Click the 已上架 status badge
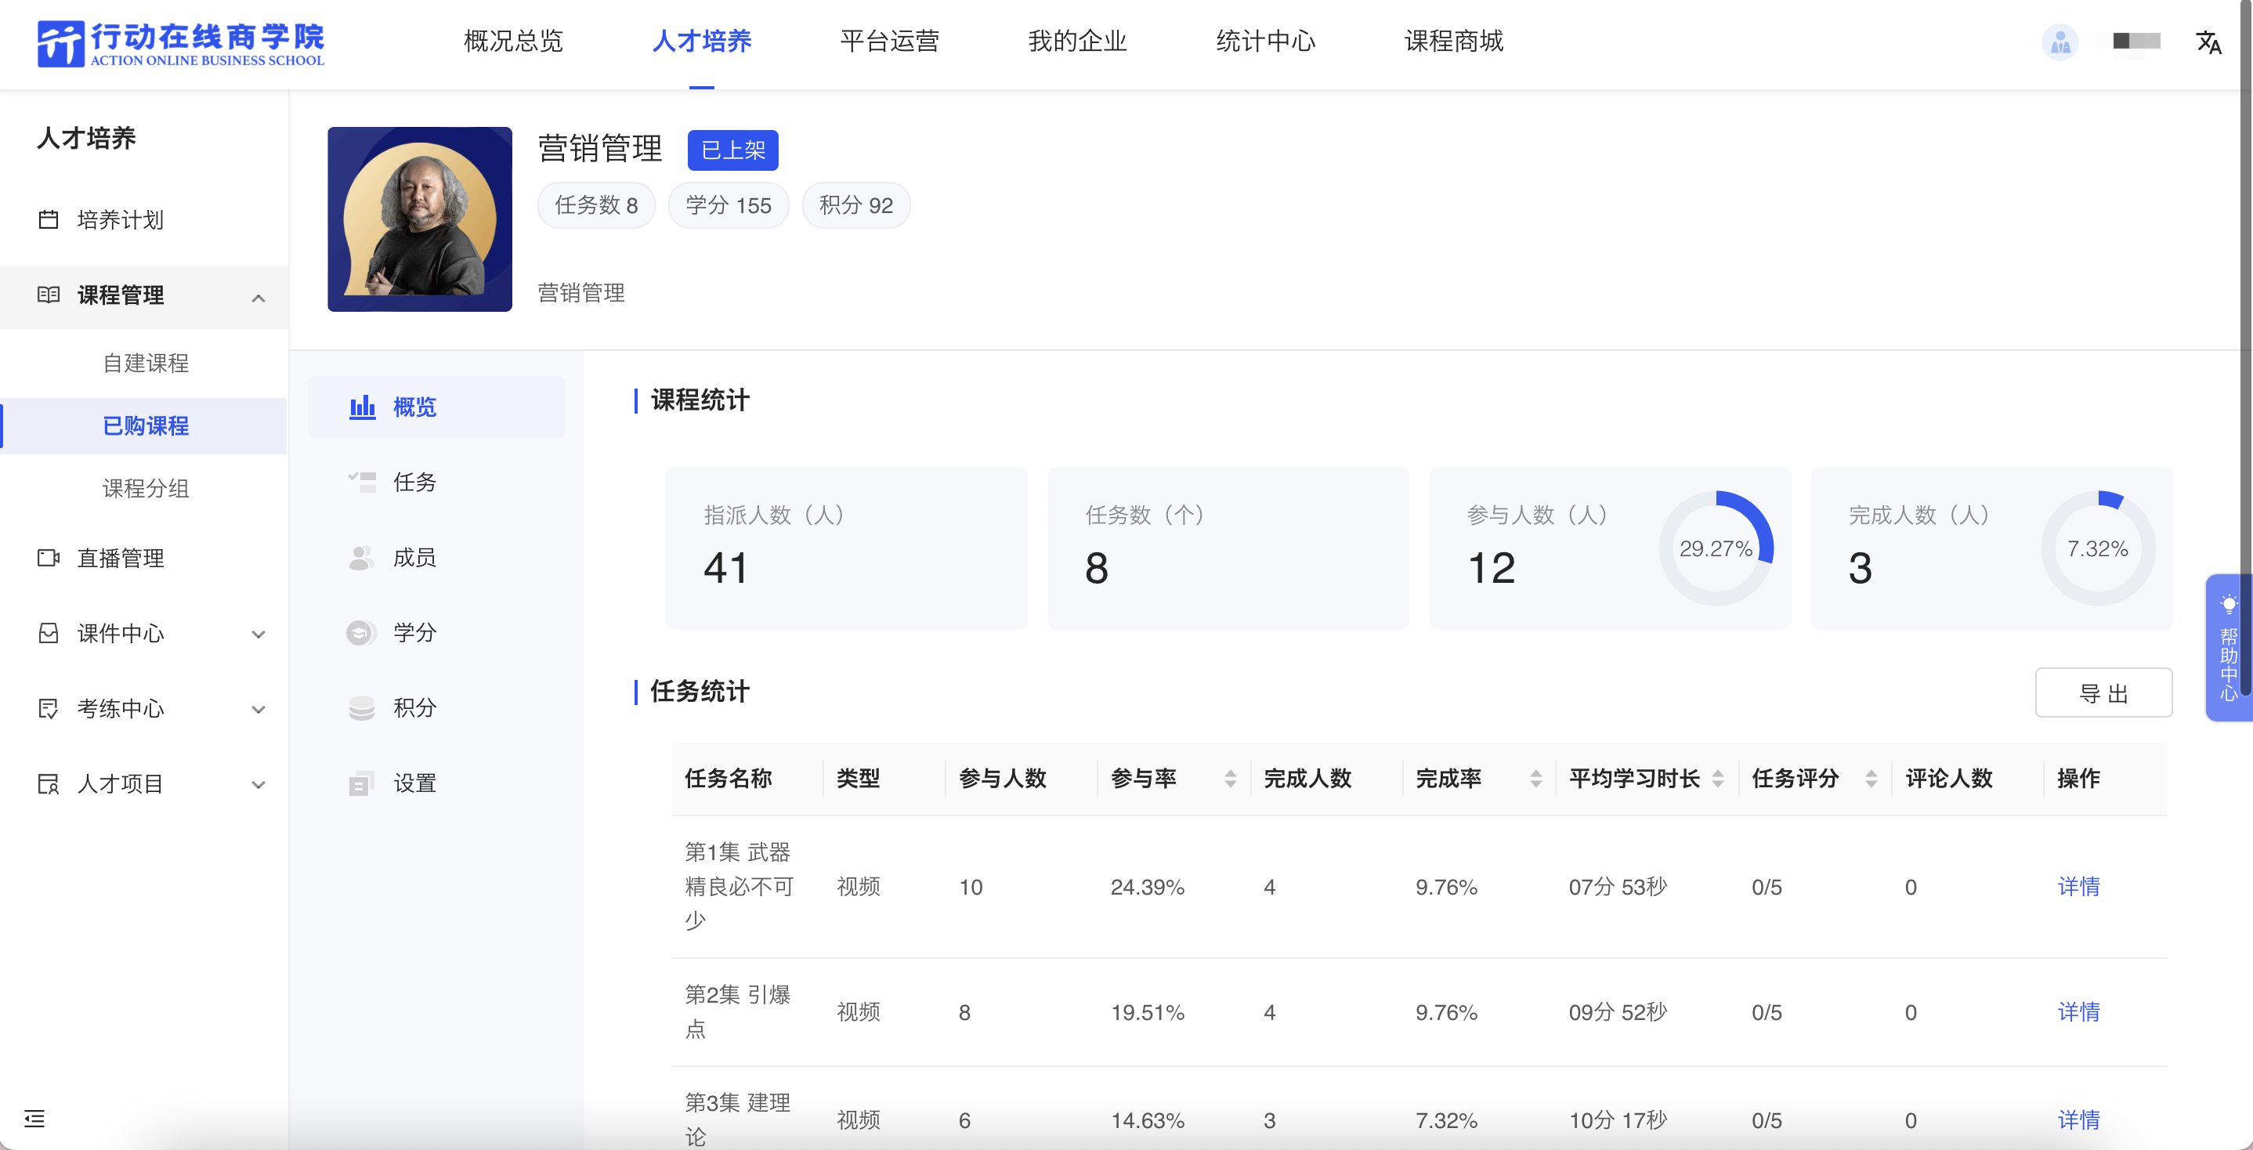The width and height of the screenshot is (2253, 1150). pos(732,150)
